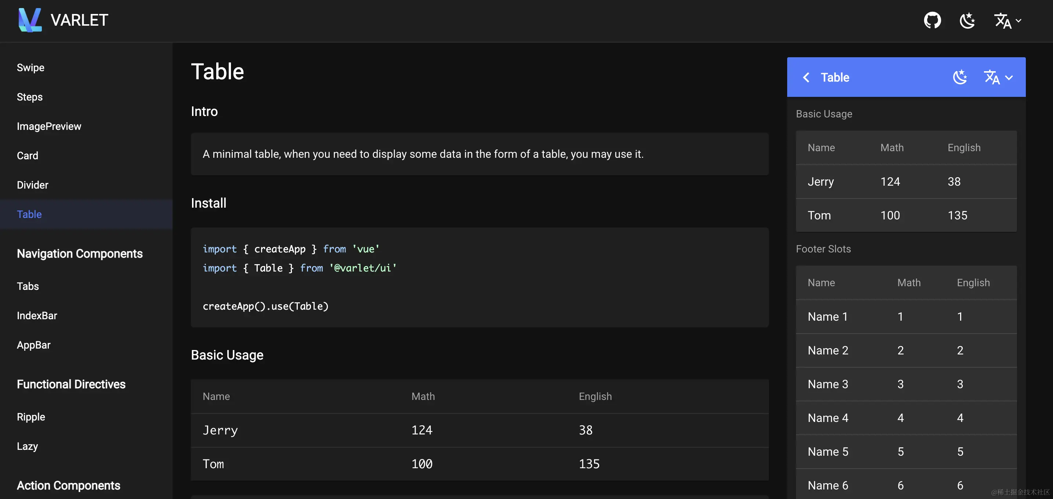The height and width of the screenshot is (499, 1053).
Task: Open the Tabs component page
Action: (28, 286)
